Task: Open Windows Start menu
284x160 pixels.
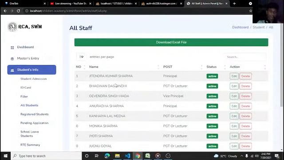Action: pos(5,156)
